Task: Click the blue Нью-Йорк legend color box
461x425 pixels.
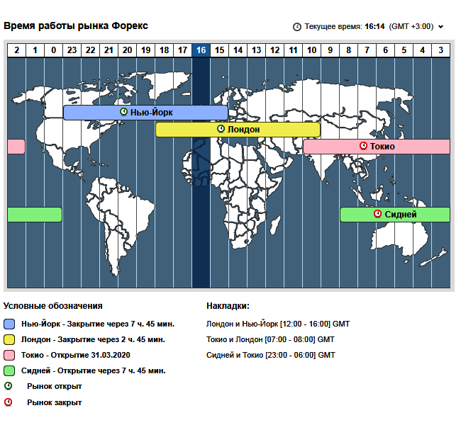Action: tap(9, 324)
